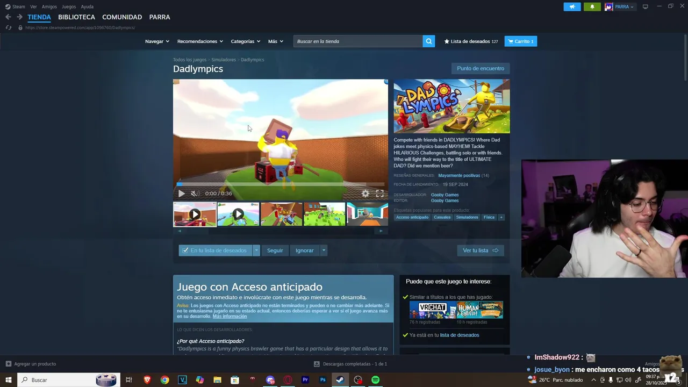688x387 pixels.
Task: Launch Spotify from the taskbar
Action: point(376,380)
